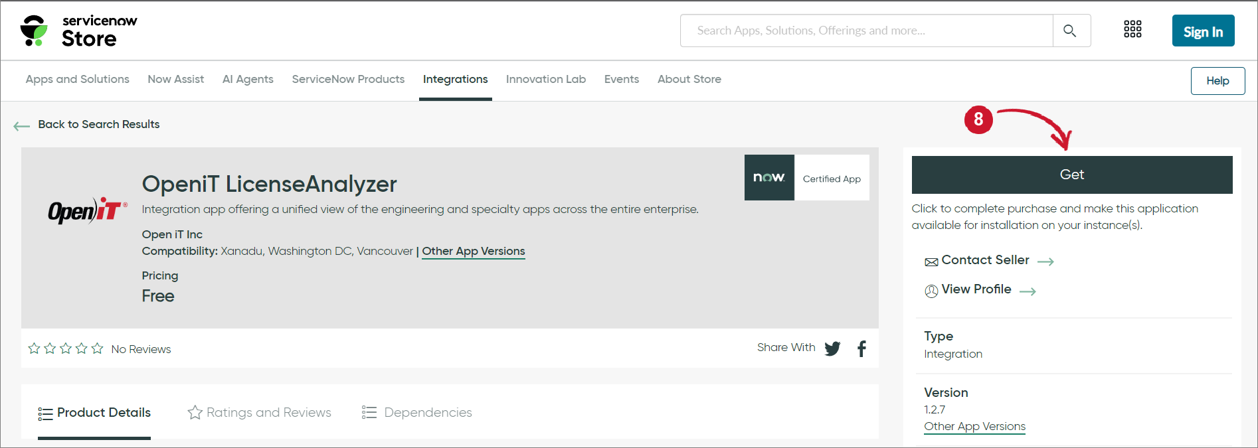Focus the Search Apps input field

click(x=866, y=31)
